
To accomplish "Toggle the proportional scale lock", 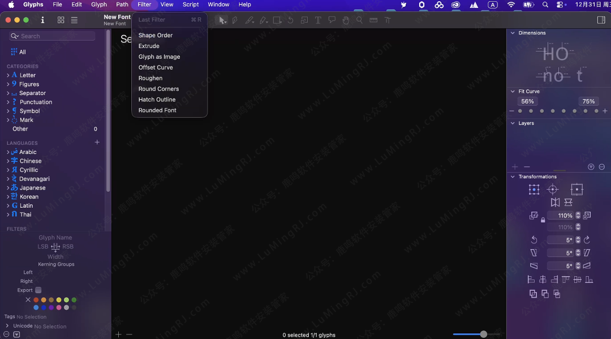I will pos(543,220).
